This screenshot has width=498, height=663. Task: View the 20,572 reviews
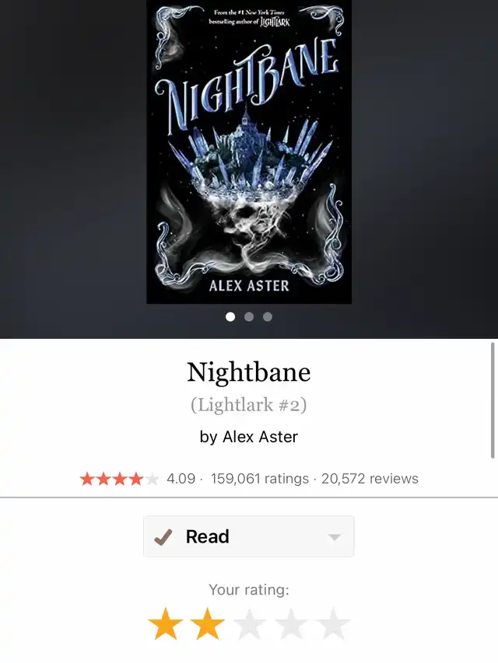370,479
